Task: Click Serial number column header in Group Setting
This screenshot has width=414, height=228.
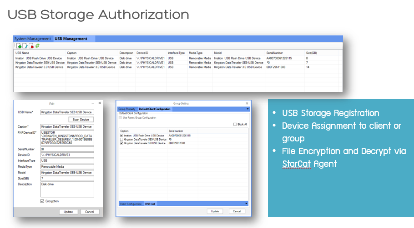Action: 176,131
